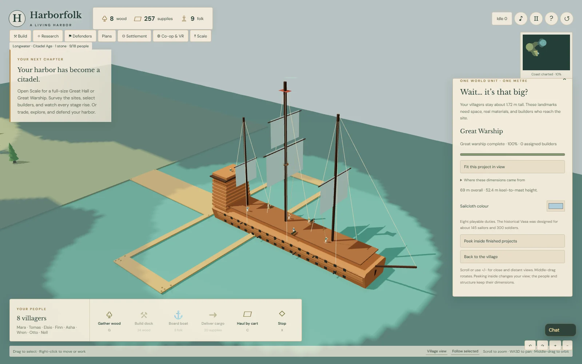Click the folk resource pawn icon
Image resolution: width=582 pixels, height=364 pixels.
(x=184, y=19)
